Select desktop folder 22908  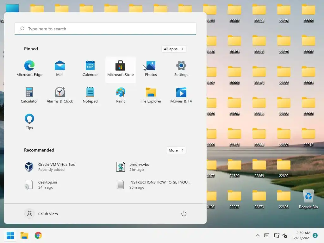(308, 106)
